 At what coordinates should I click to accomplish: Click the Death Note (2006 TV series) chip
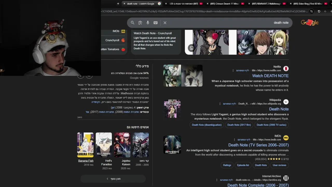(271, 125)
